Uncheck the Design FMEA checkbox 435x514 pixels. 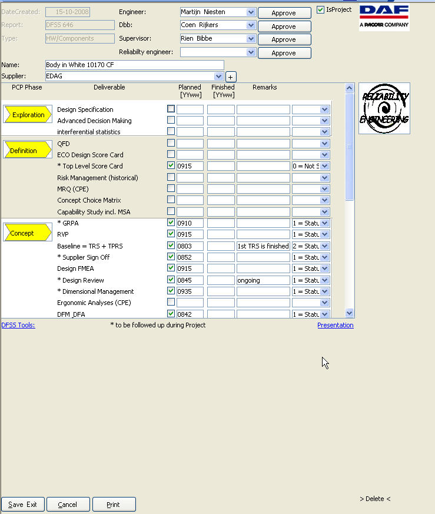pos(171,268)
